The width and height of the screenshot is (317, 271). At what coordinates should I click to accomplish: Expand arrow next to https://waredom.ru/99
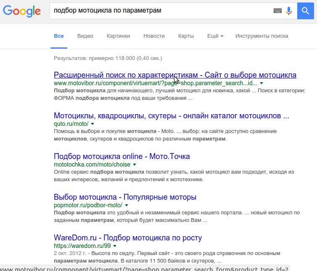pos(115,246)
